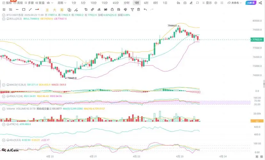Screen dimensions: 265x160
Task: Start 复盘 replay mode
Action: click(40, 3)
